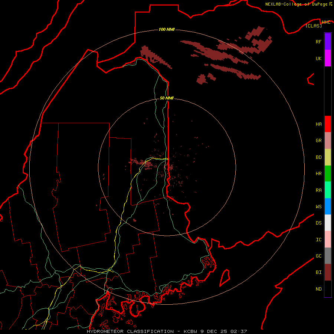The width and height of the screenshot is (334, 334).
Task: Select the DS white legend swatch
Action: point(328,223)
